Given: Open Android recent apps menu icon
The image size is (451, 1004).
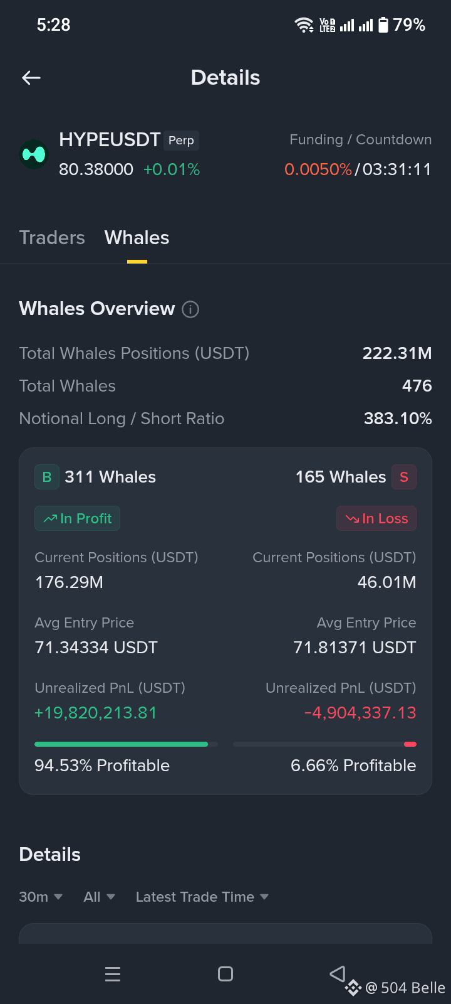Looking at the screenshot, I should click(x=113, y=974).
